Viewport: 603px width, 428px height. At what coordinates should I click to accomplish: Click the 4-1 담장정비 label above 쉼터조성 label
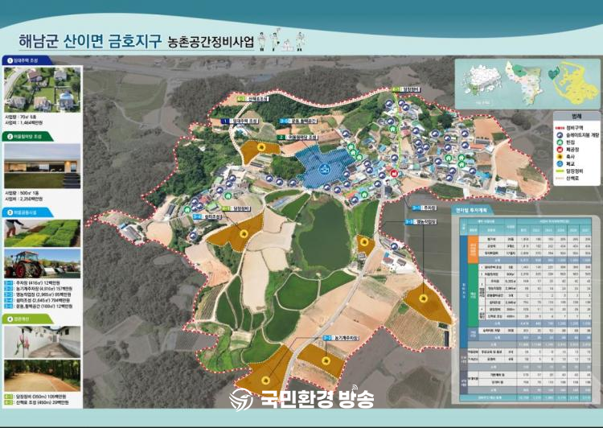click(236, 208)
